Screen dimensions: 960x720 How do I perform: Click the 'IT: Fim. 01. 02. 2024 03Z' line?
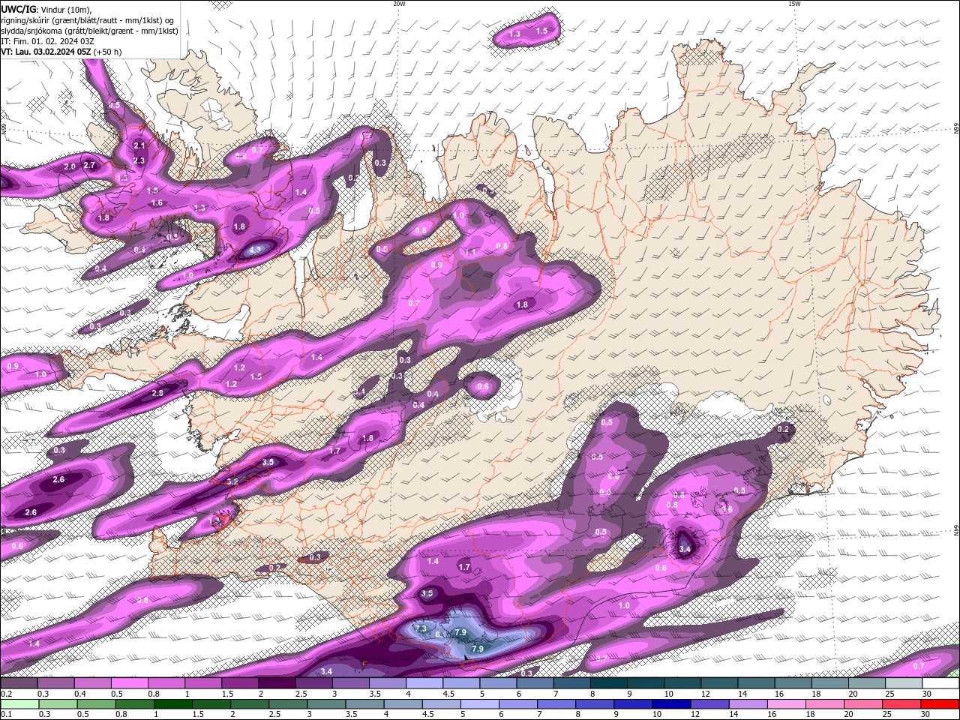click(x=47, y=41)
